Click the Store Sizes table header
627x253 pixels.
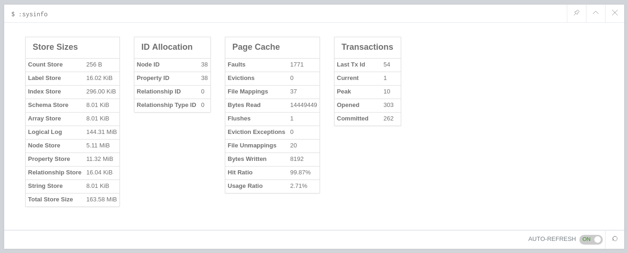tap(55, 47)
